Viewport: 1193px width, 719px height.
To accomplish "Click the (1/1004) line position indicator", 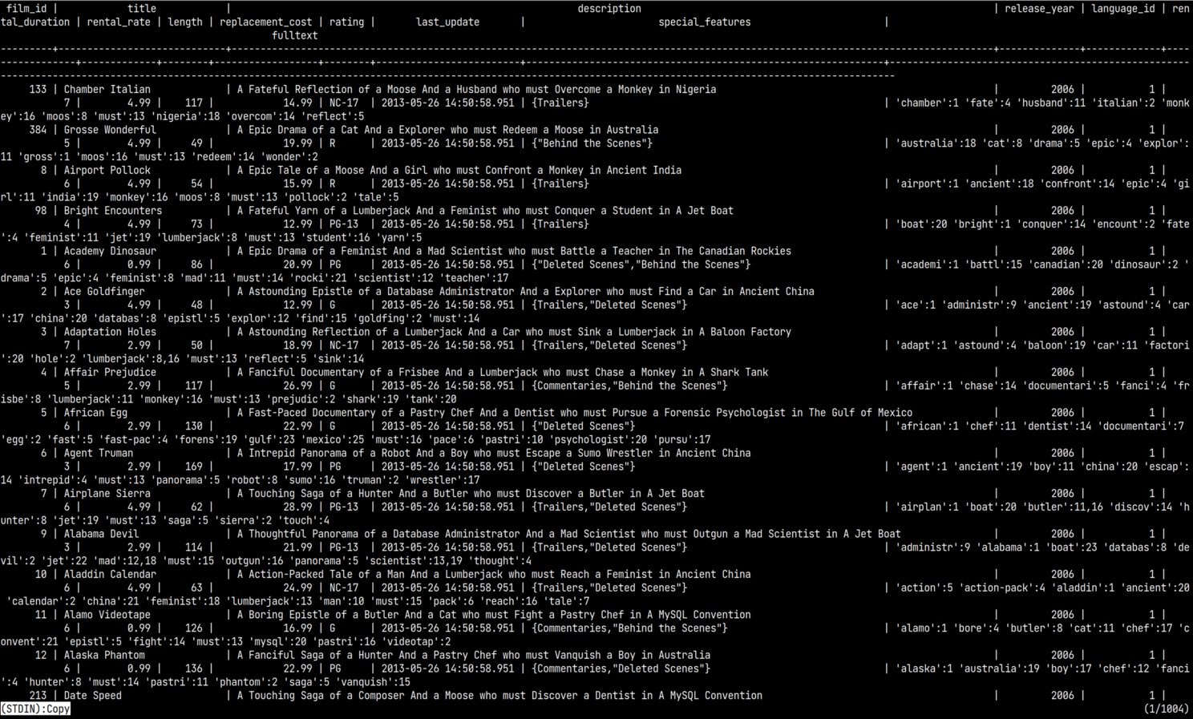I will click(x=1166, y=709).
